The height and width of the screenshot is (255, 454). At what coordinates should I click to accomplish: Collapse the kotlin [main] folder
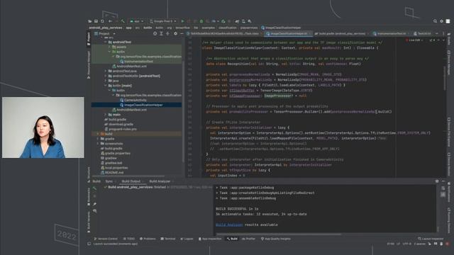(106, 86)
